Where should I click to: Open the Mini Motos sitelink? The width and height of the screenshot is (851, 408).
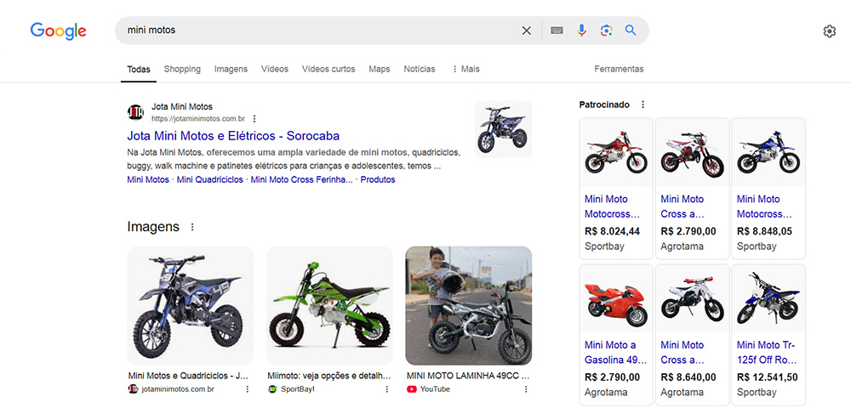(148, 179)
